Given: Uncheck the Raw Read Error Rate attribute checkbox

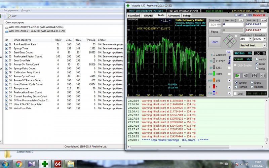Looking at the screenshot, I should (x=6, y=44).
